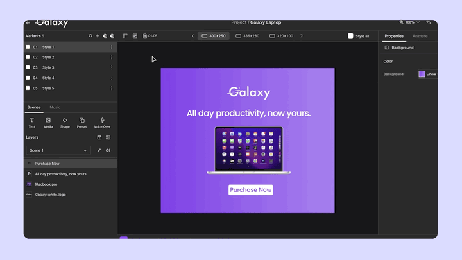Click the undo arrow at top right
This screenshot has width=462, height=260.
[x=429, y=22]
